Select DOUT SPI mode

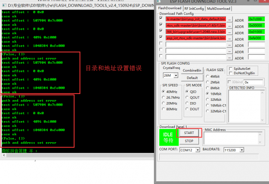click(x=192, y=109)
